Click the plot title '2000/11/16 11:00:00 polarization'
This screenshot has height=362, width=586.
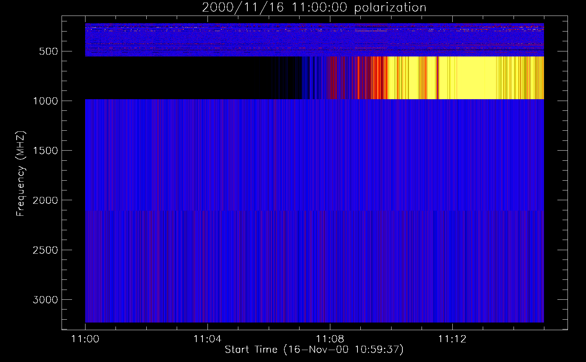point(314,8)
